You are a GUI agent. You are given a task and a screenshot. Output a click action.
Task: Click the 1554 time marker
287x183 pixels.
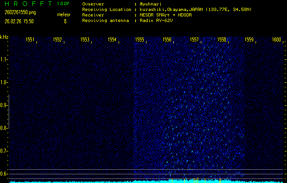[112, 40]
